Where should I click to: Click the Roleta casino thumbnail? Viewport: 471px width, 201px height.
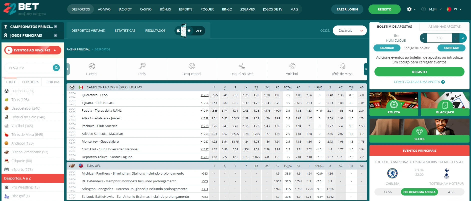point(394,104)
